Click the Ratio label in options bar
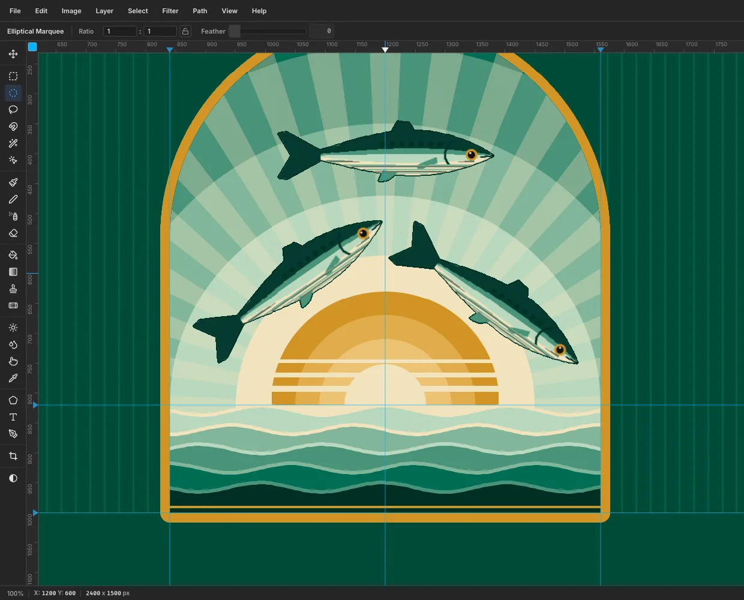Screen dimensions: 744x600 86,31
